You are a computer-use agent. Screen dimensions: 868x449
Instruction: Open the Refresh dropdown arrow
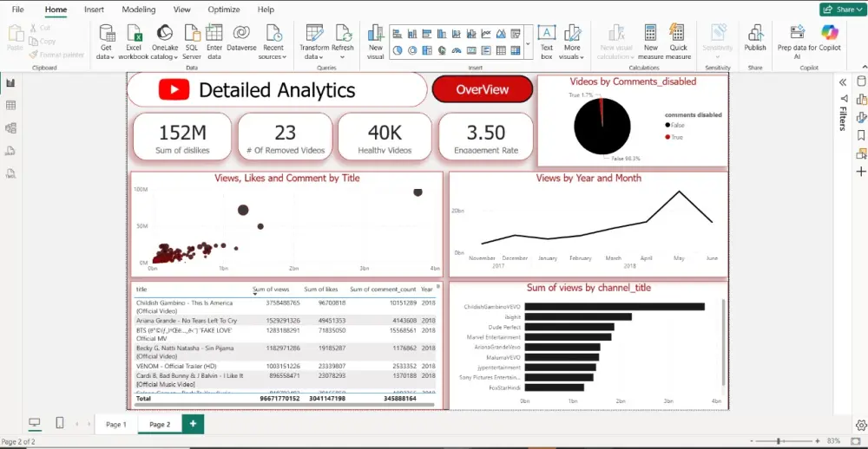343,57
